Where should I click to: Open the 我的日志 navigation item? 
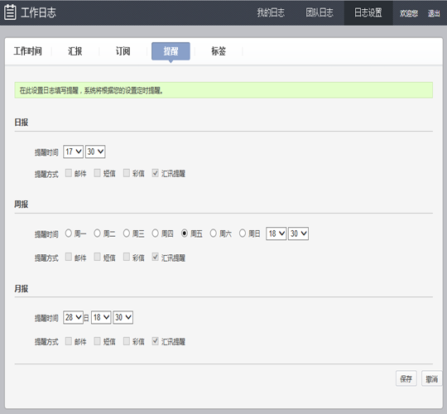coord(271,12)
